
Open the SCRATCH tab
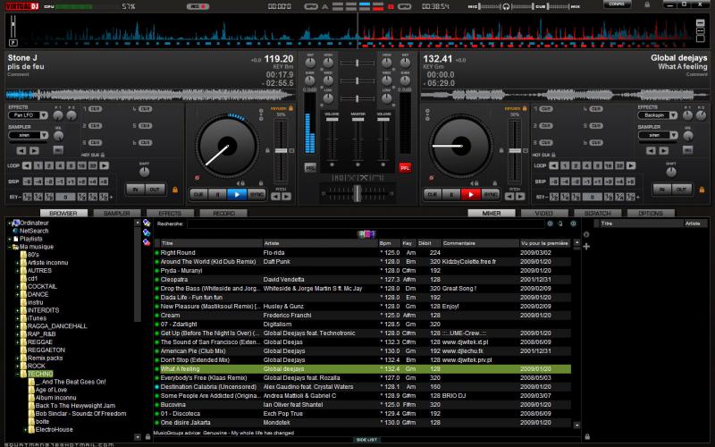597,213
